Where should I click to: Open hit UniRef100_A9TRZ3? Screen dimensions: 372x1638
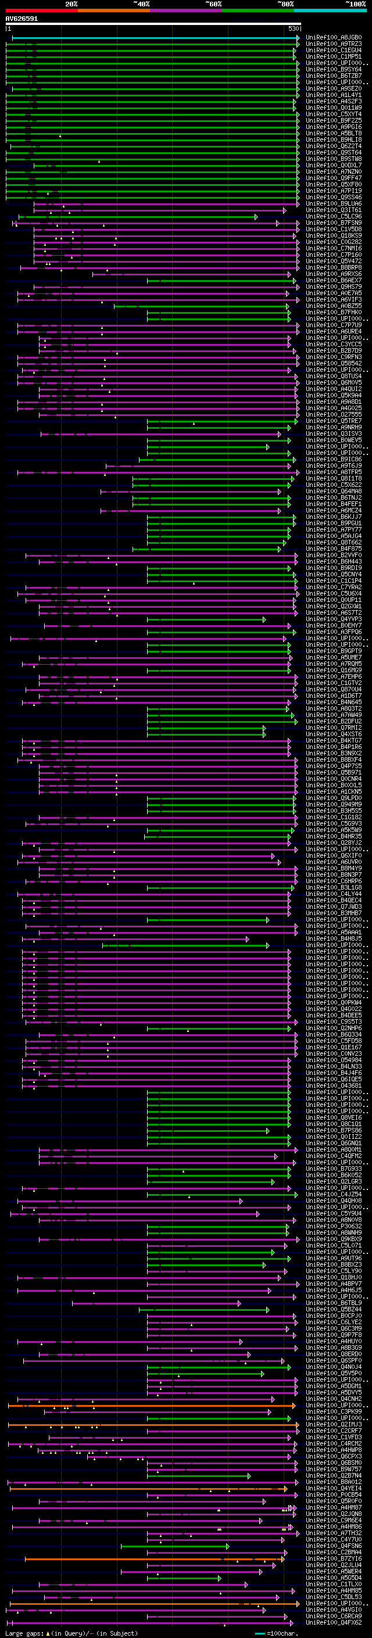pyautogui.click(x=334, y=44)
